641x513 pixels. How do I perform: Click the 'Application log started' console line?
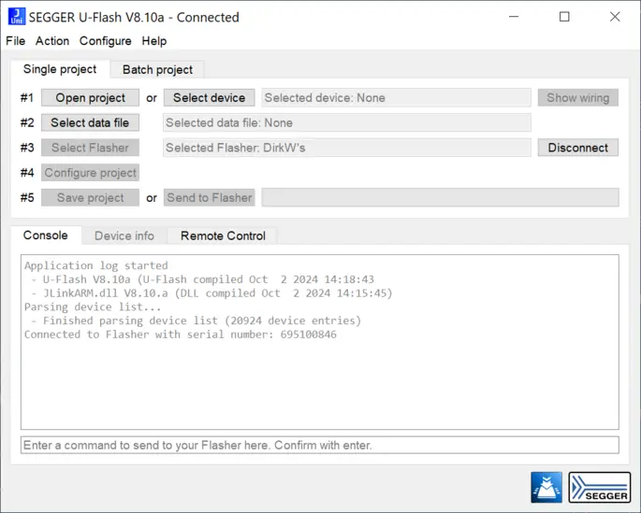tap(96, 265)
